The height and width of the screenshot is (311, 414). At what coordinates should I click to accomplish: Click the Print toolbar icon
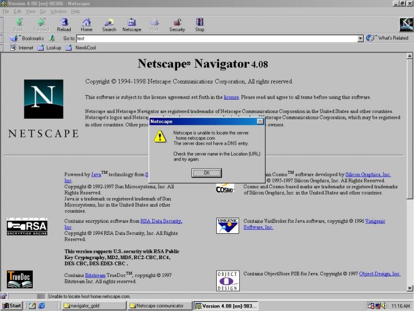154,25
